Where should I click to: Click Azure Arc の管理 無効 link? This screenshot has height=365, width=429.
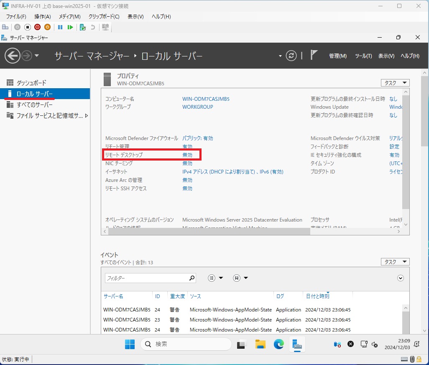(x=187, y=180)
